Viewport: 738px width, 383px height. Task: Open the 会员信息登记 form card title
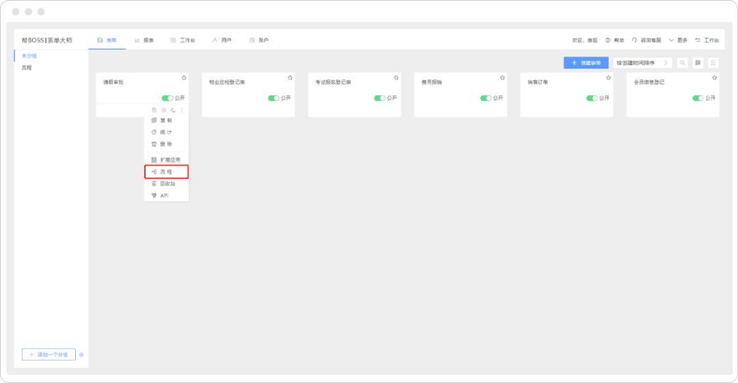pyautogui.click(x=649, y=83)
